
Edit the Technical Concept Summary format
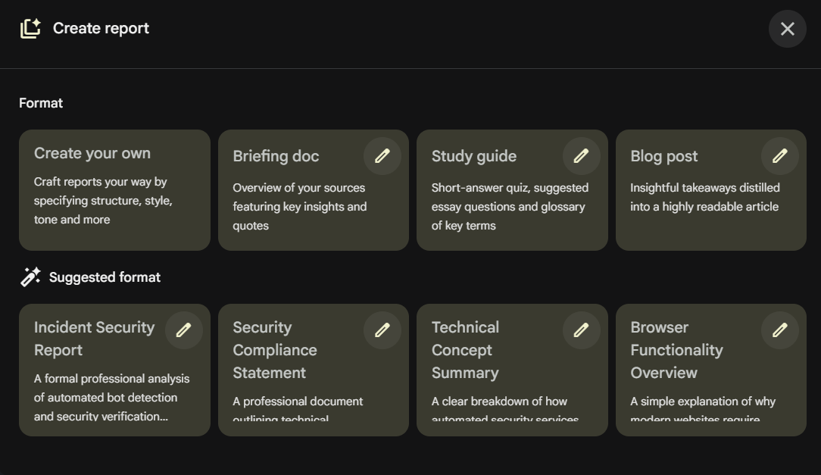coord(581,330)
